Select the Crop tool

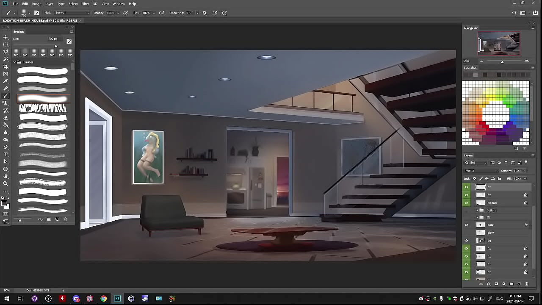tap(6, 67)
